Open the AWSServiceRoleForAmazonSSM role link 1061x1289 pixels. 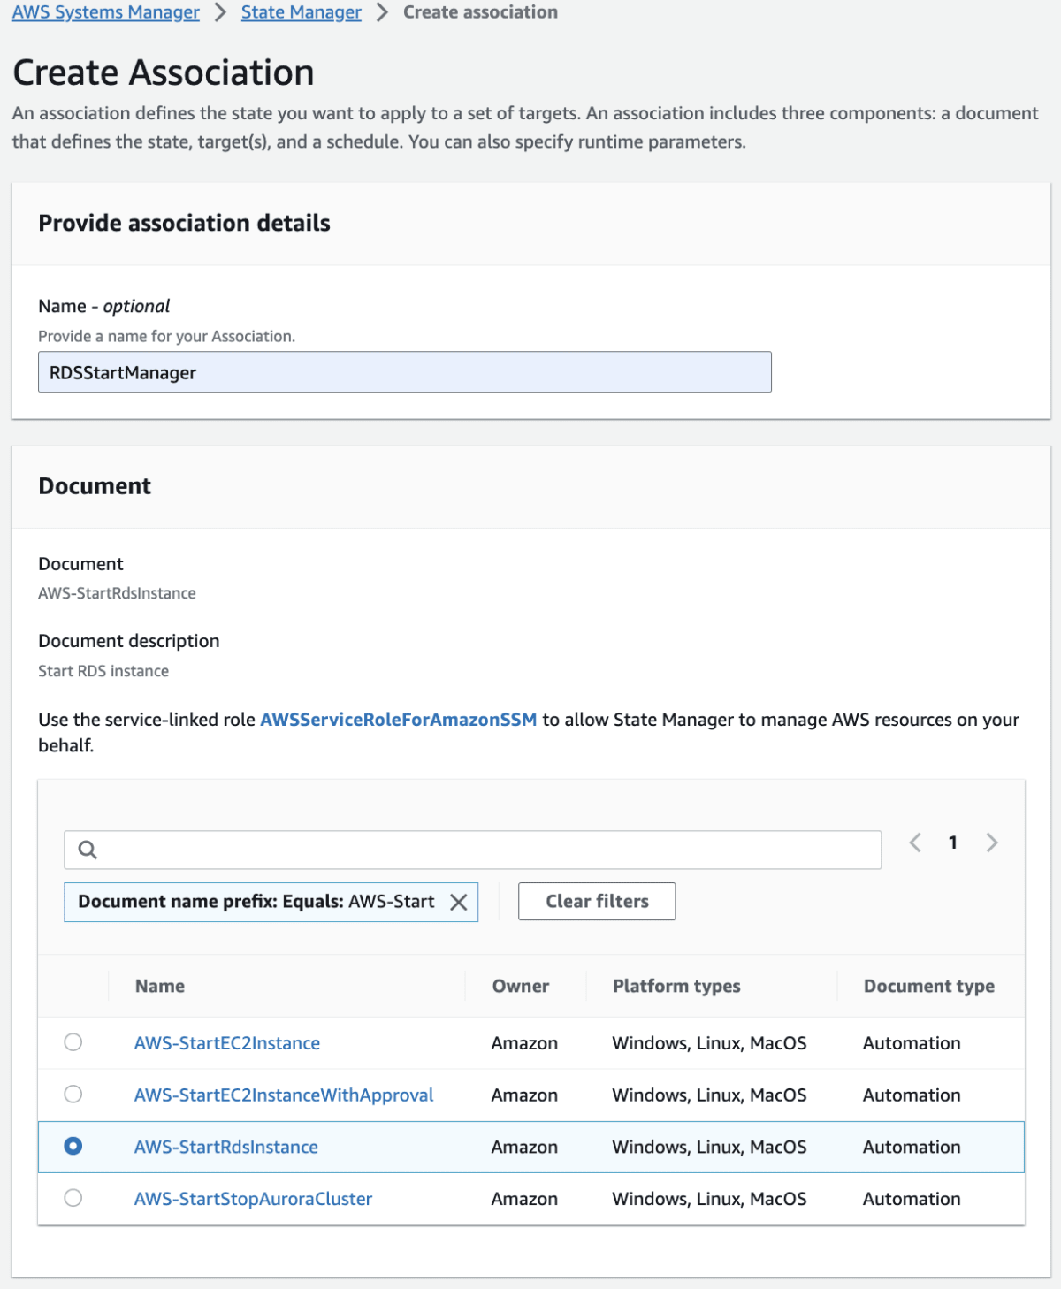pos(399,720)
